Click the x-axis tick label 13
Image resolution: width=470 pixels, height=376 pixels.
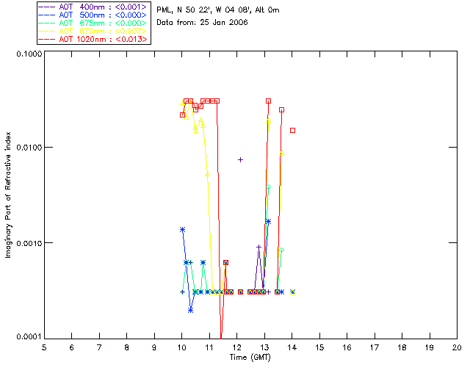(264, 347)
